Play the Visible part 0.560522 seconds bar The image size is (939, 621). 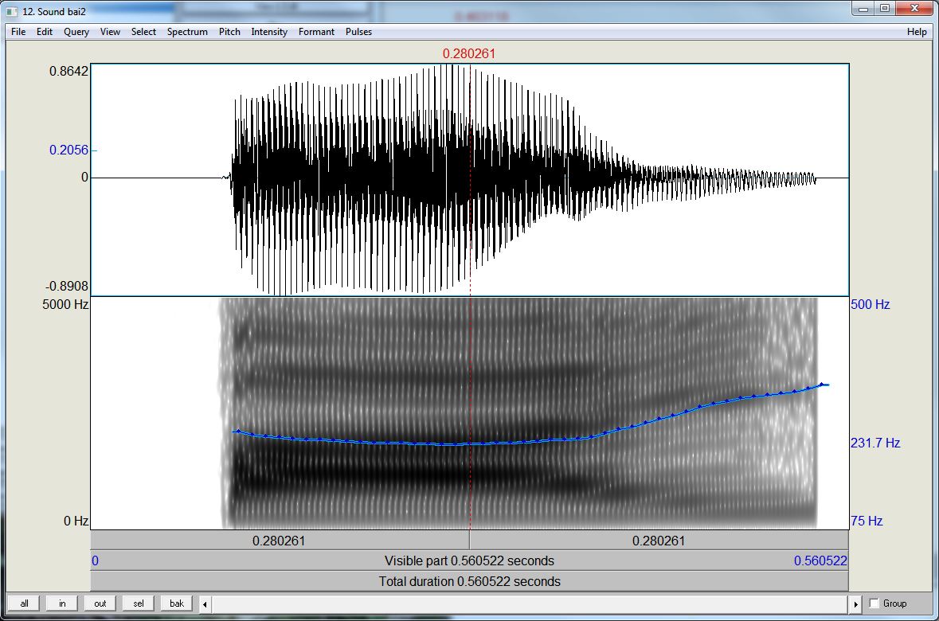[x=470, y=561]
